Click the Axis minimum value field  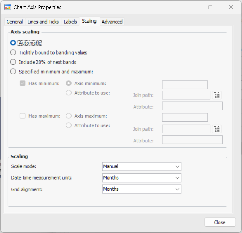click(x=185, y=85)
